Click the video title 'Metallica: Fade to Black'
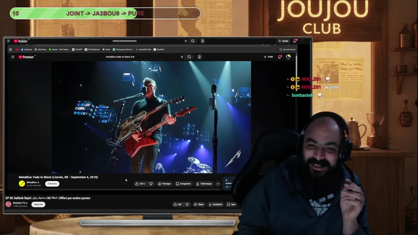Image resolution: width=418 pixels, height=235 pixels. pos(58,177)
